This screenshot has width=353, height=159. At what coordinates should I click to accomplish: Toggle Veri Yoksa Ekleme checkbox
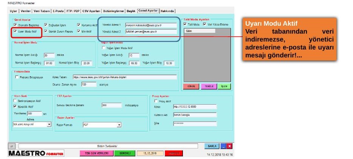point(204,24)
